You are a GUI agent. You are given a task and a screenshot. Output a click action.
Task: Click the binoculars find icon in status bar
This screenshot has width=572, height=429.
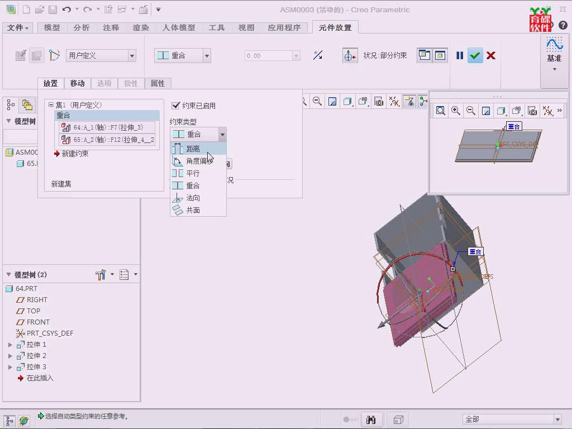pyautogui.click(x=371, y=420)
